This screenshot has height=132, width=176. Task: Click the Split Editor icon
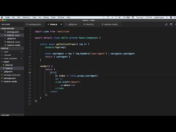(171, 25)
